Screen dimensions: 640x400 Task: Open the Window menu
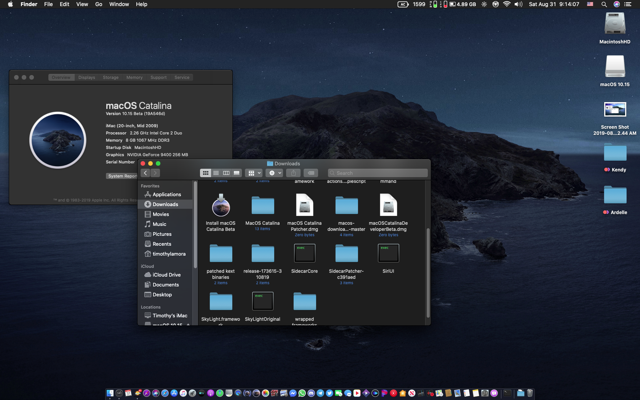[119, 4]
